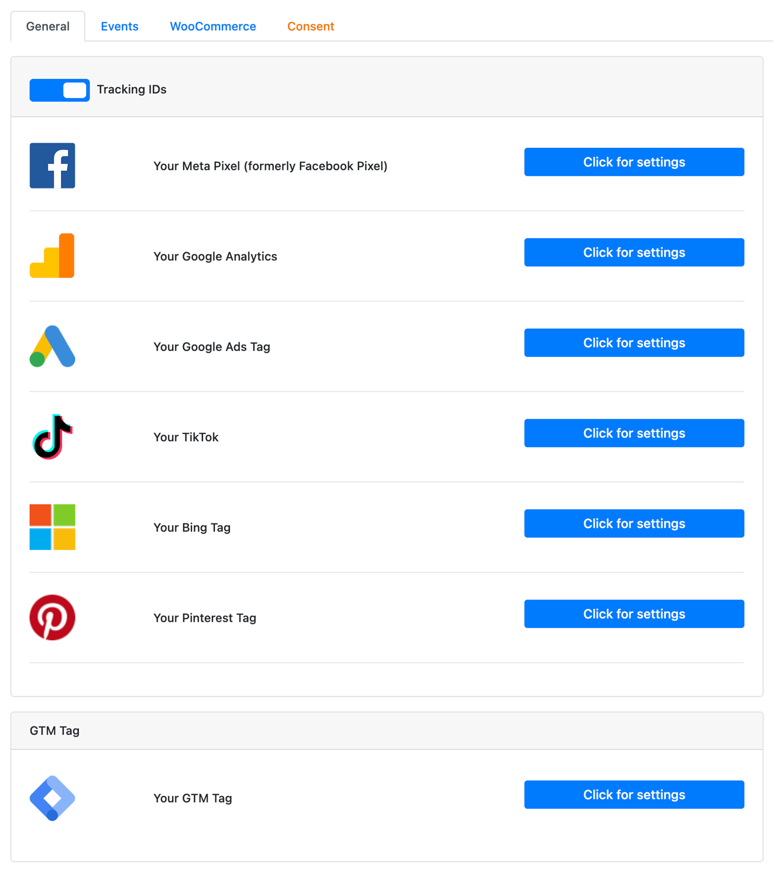773x872 pixels.
Task: Toggle the Tracking IDs switch
Action: [59, 90]
